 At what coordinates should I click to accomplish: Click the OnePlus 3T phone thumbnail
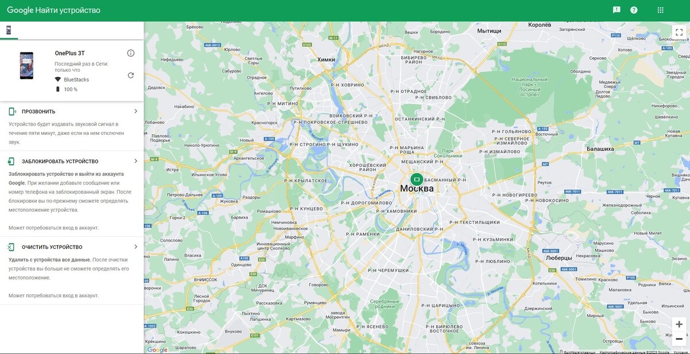coord(26,65)
